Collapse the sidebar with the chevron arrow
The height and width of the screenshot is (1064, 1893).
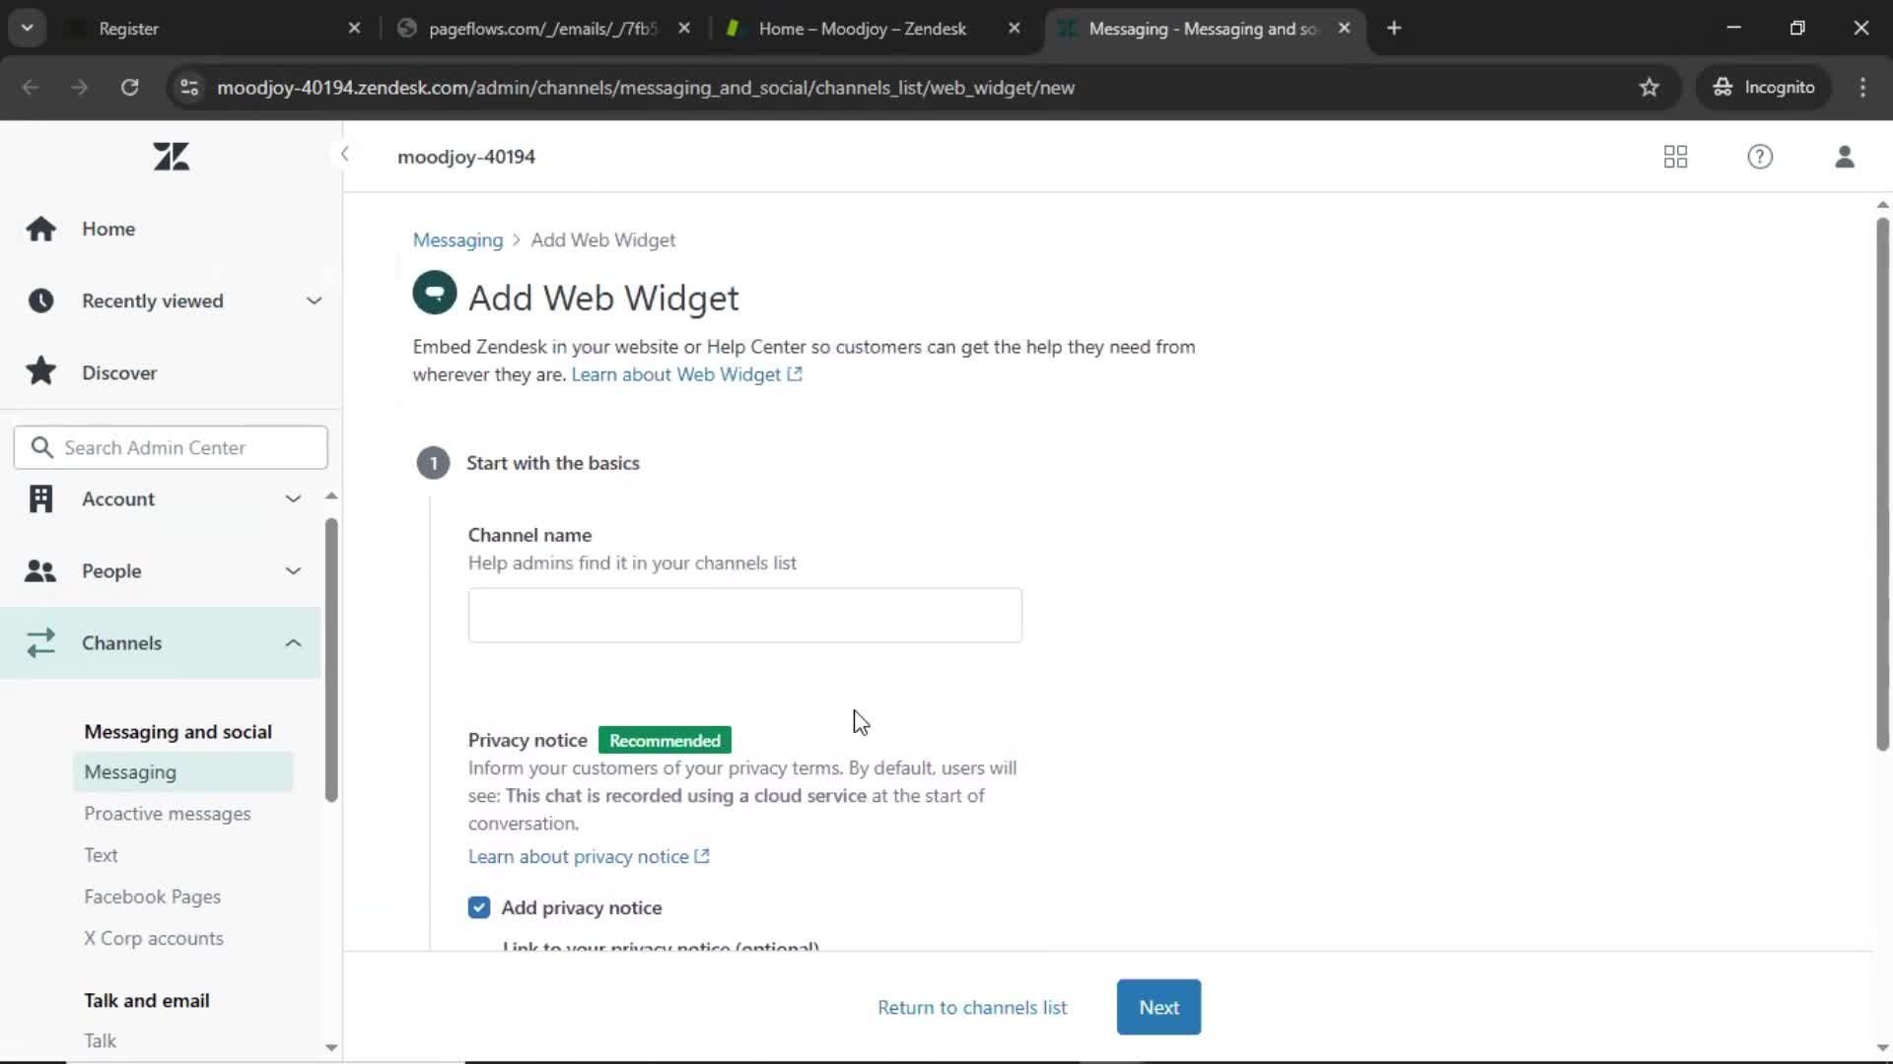[344, 154]
